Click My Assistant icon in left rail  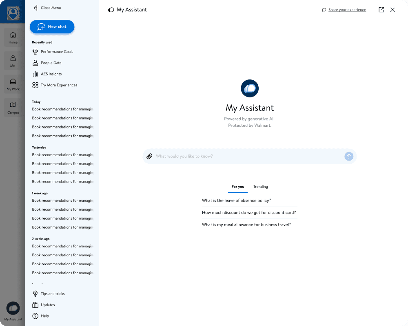(x=13, y=308)
